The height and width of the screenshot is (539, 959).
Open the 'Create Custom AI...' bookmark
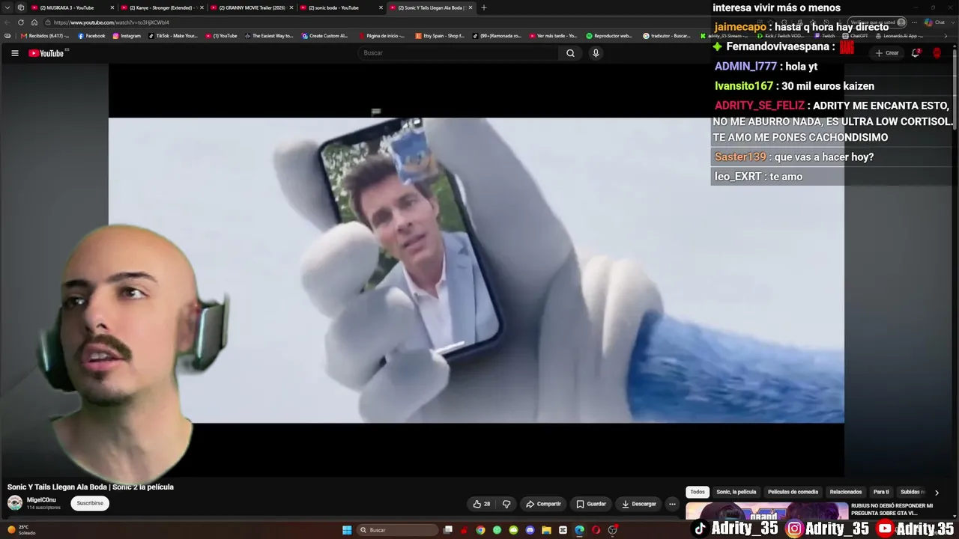tap(325, 36)
